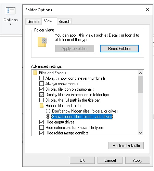This screenshot has width=154, height=171.
Task: Switch to the General tab
Action: tap(34, 22)
